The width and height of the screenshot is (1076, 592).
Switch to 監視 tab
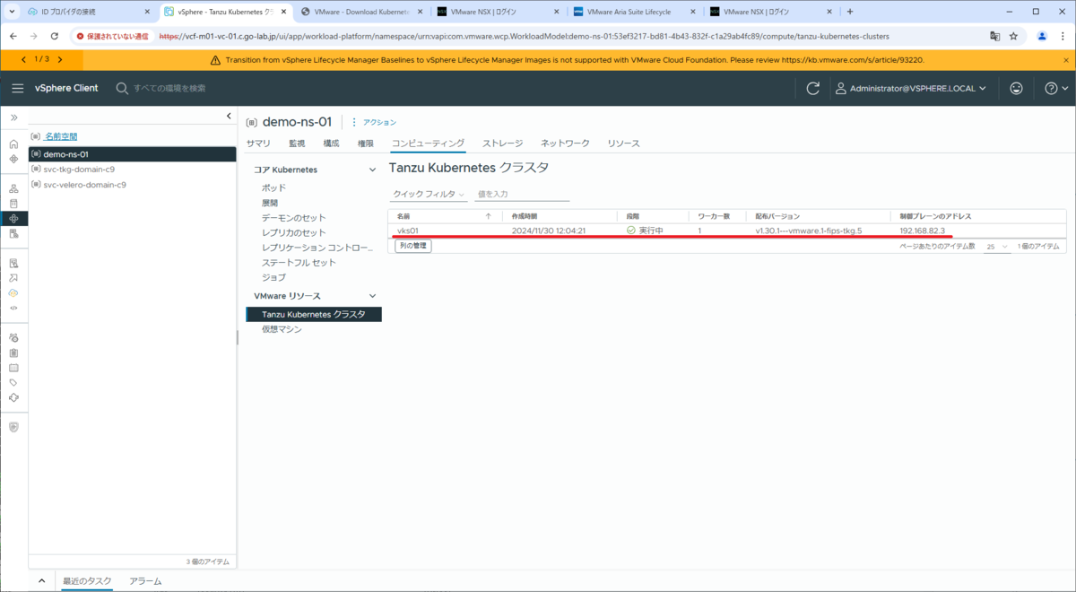point(297,144)
